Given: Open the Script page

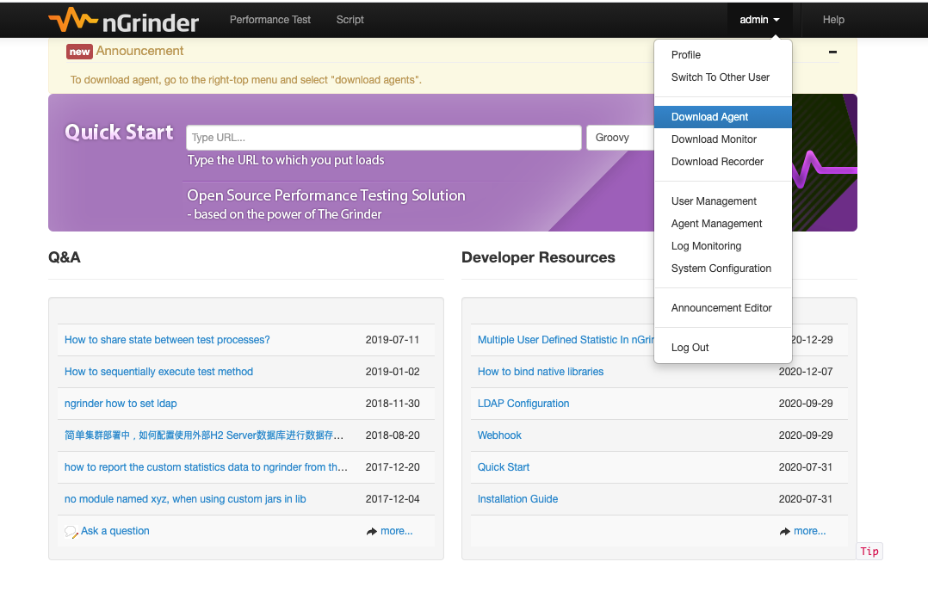Looking at the screenshot, I should (x=350, y=20).
